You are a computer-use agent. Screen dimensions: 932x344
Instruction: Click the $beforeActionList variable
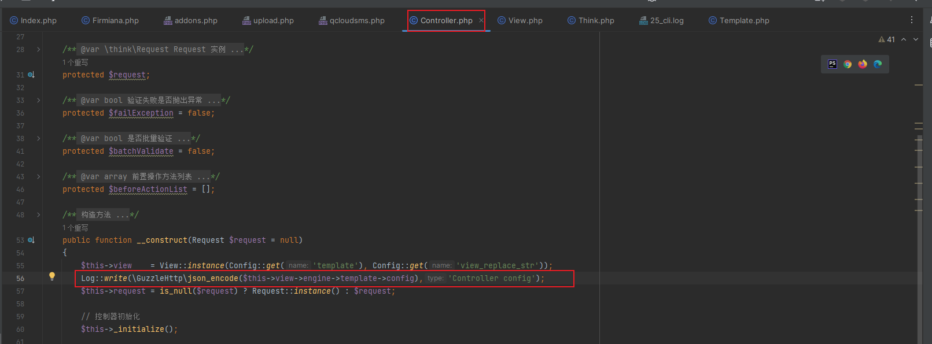[x=148, y=190]
